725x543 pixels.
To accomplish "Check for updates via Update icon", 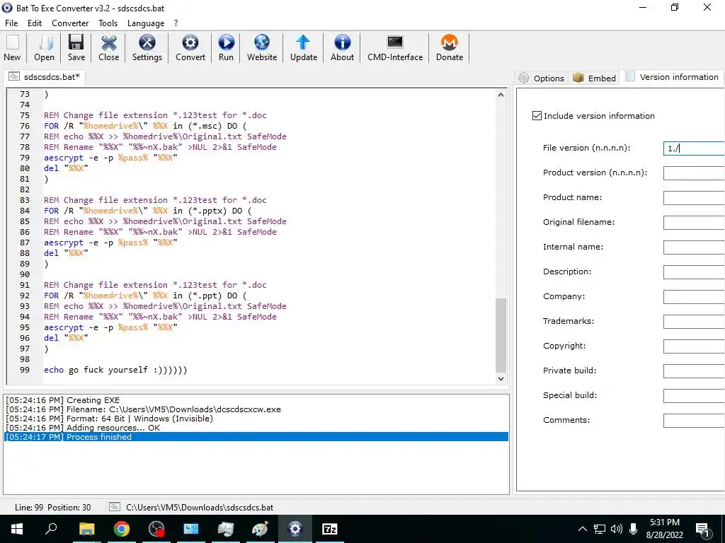I will (303, 47).
